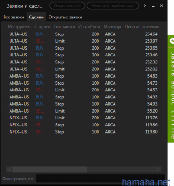Screen dimensions: 174x186
Task: Sort by Маршрут column header
Action: pos(113,27)
